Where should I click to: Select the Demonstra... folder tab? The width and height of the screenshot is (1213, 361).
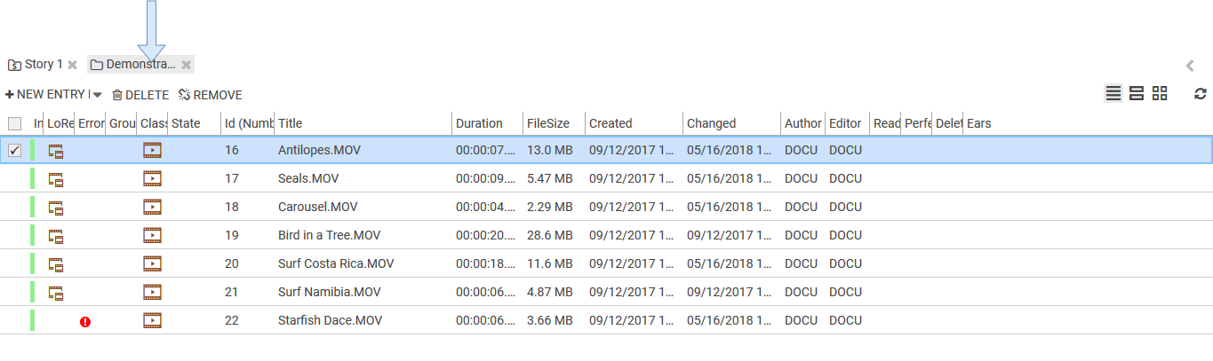(133, 65)
